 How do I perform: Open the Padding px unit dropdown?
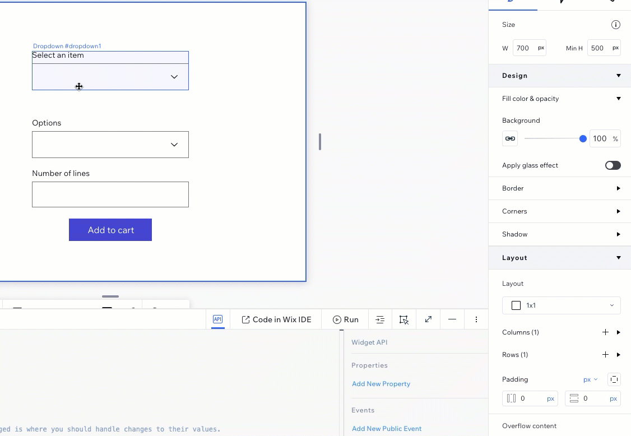[x=590, y=379]
